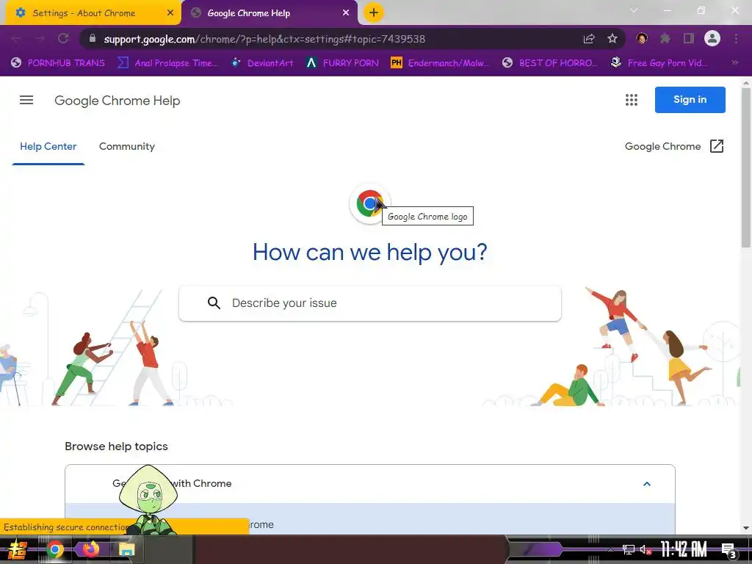Click the Google Chrome Help title
This screenshot has height=564, width=752.
tap(117, 100)
